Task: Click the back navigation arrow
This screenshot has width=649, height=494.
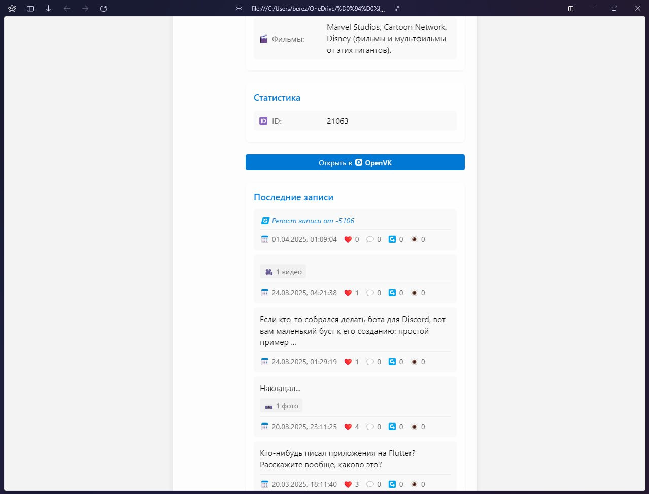Action: pos(67,9)
